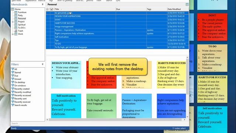The image size is (236, 133).
Task: Expand the Project memoboard node
Action: coord(13,22)
